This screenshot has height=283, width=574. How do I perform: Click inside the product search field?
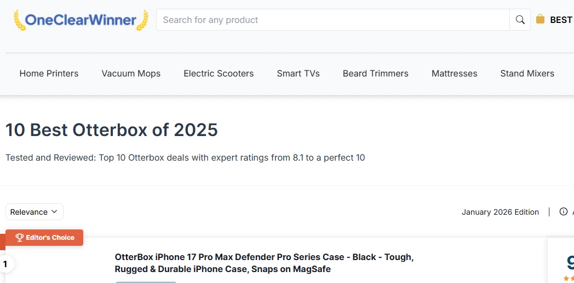pyautogui.click(x=332, y=20)
